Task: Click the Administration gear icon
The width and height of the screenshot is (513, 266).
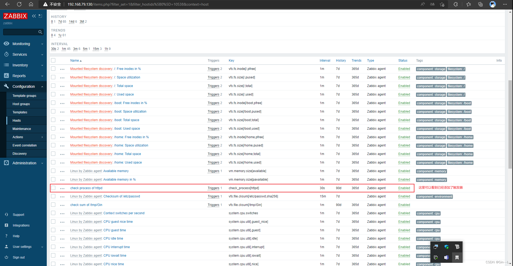Action: tap(6, 163)
